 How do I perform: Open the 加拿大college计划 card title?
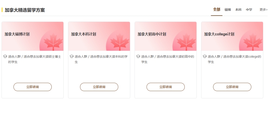[219, 34]
